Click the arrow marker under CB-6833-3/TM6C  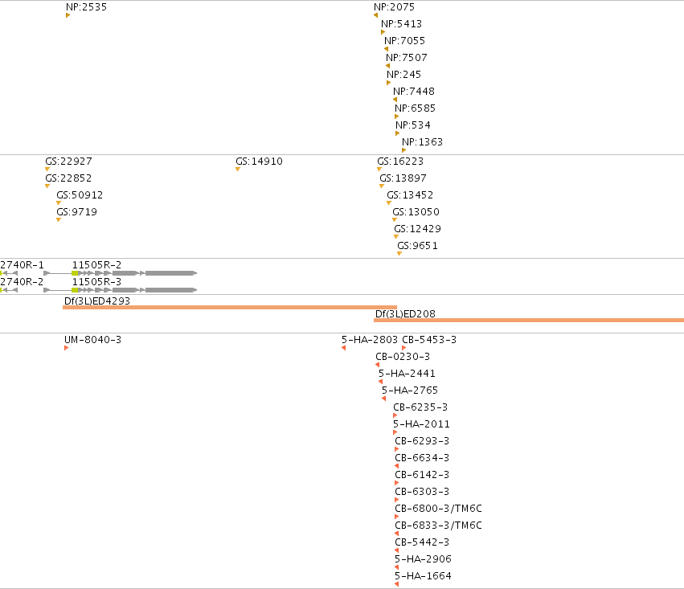pyautogui.click(x=396, y=534)
